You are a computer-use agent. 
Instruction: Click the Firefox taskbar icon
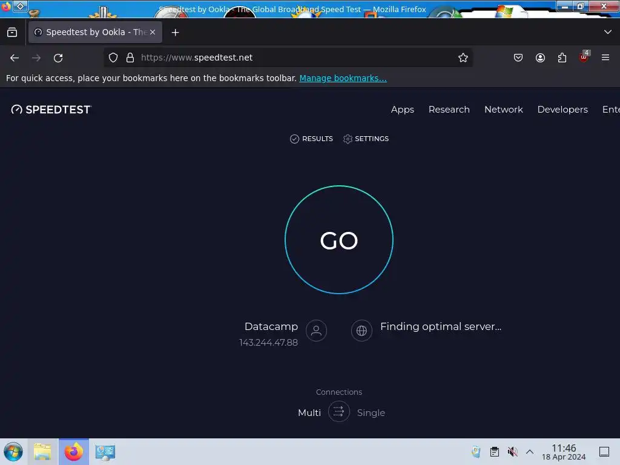coord(74,452)
